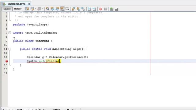Click the grayed-out Forward navigation icon

coord(39,9)
